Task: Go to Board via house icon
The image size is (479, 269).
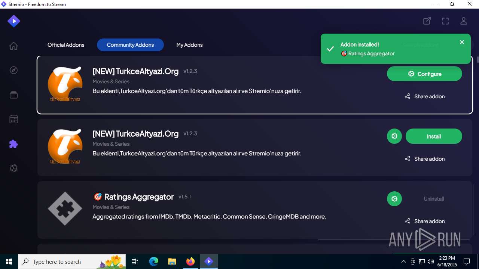Action: pos(13,46)
